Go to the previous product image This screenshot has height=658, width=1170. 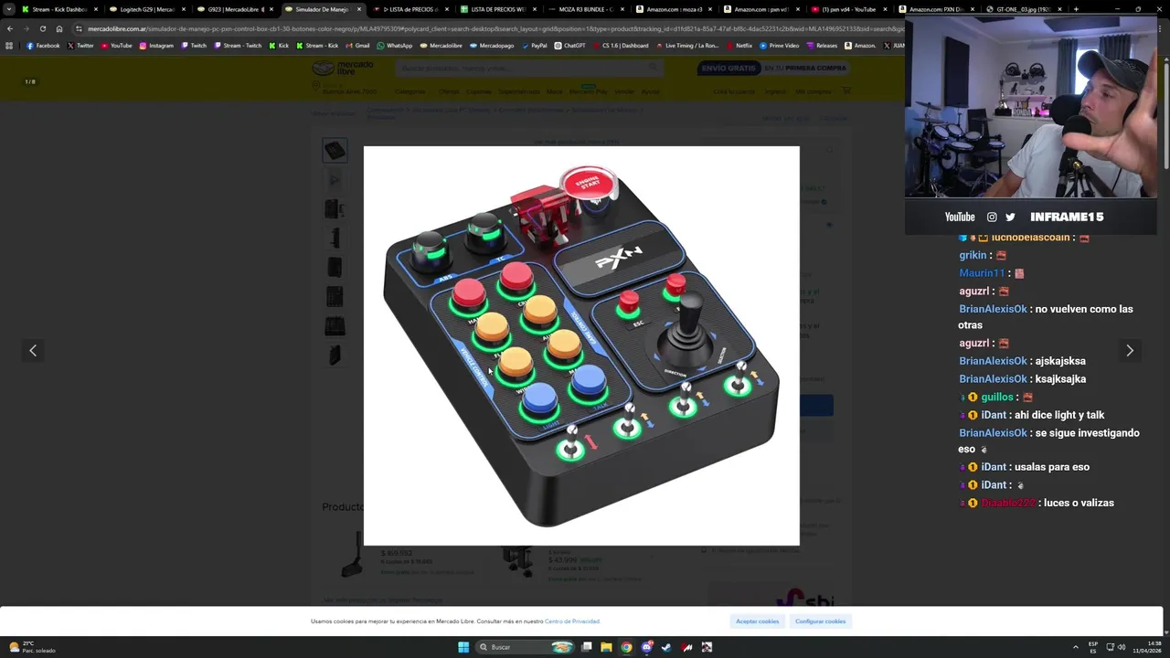(x=33, y=350)
